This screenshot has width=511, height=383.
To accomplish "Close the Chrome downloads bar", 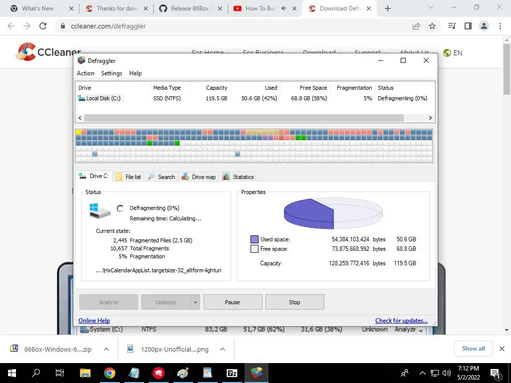I will pyautogui.click(x=502, y=349).
